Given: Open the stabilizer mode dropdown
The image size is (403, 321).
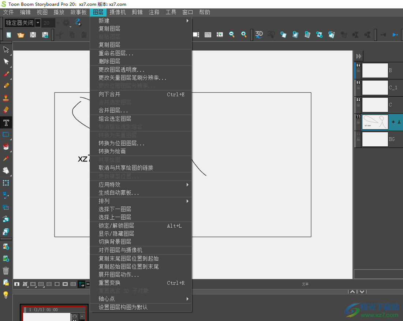Looking at the screenshot, I should 38,23.
